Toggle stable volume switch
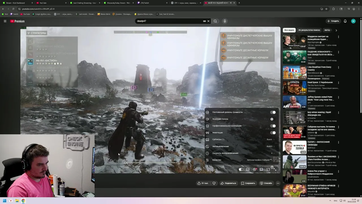362x204 pixels. (x=273, y=112)
